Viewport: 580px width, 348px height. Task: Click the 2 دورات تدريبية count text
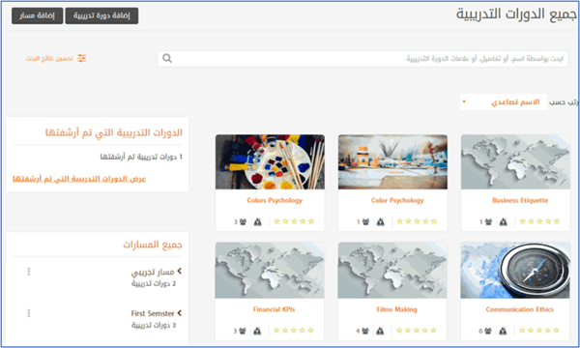[154, 283]
